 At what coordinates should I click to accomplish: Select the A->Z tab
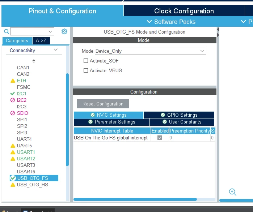click(x=41, y=40)
